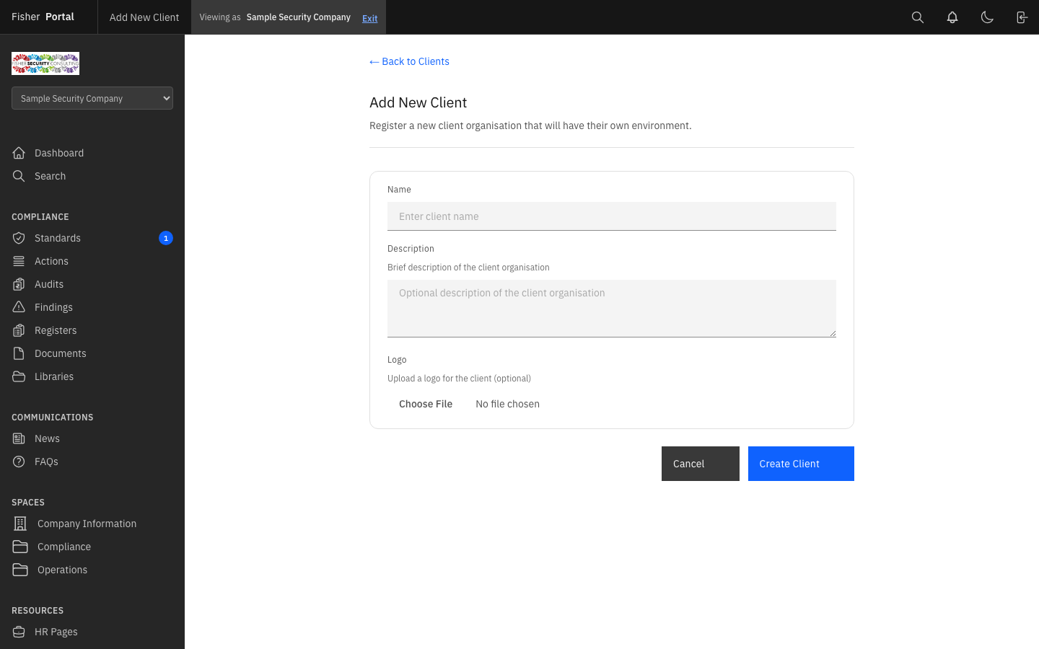Click the Enter client name field

pyautogui.click(x=611, y=216)
